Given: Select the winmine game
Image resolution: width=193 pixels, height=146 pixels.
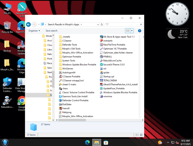Looking at the screenshot, I should click(x=106, y=96).
